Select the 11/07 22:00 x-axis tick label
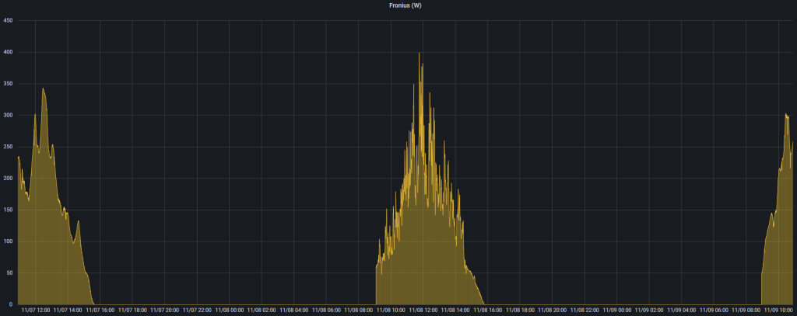The image size is (797, 316). pos(198,310)
